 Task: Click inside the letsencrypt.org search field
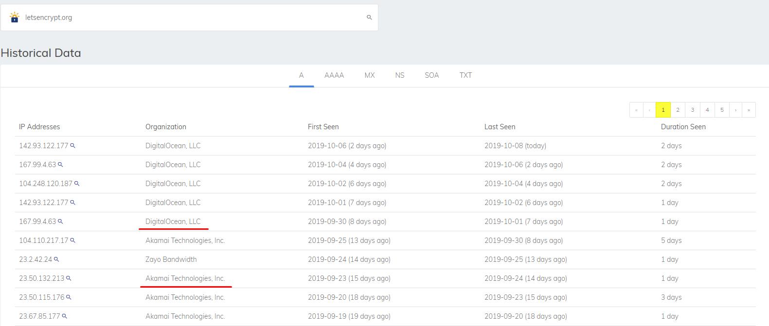189,17
